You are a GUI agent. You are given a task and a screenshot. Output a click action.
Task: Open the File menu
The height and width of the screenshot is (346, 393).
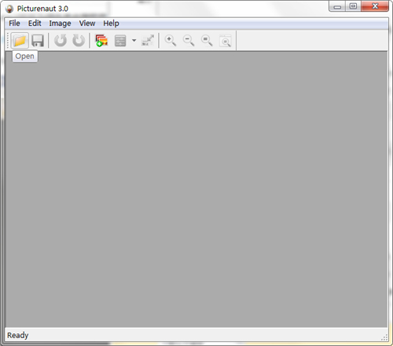(x=14, y=24)
